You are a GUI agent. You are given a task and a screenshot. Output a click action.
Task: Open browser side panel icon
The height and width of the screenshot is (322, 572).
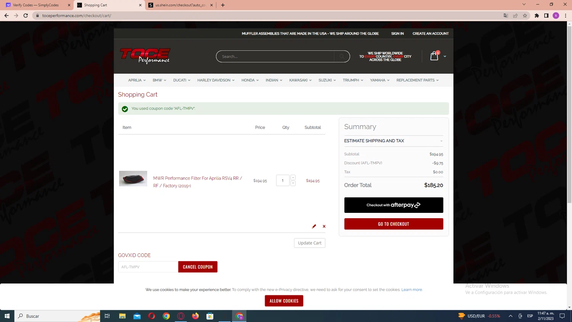click(546, 16)
